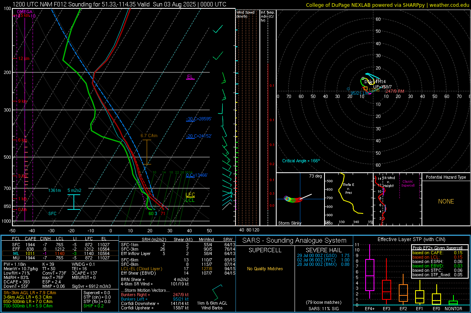This screenshot has height=313, width=471.
Task: Click the magenta OMEGA label
Action: (25, 12)
